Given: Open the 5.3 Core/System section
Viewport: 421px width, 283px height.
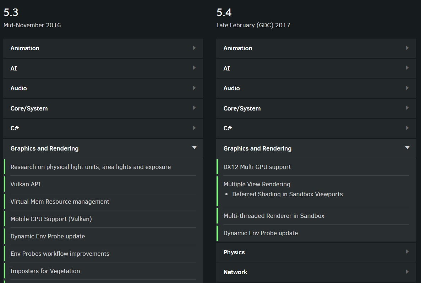Looking at the screenshot, I should [103, 108].
